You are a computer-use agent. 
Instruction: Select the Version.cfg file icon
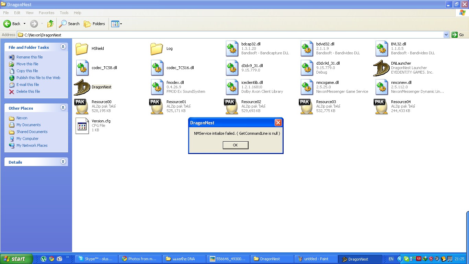coord(82,125)
